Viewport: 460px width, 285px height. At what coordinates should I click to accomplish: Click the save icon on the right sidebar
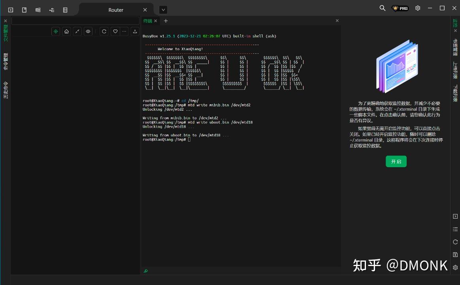pos(455,255)
